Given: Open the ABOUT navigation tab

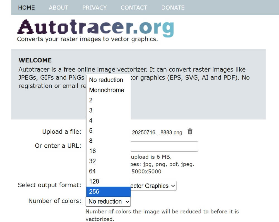Looking at the screenshot, I should point(59,8).
